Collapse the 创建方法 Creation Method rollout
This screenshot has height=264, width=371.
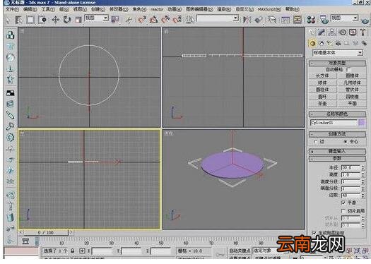pyautogui.click(x=337, y=134)
